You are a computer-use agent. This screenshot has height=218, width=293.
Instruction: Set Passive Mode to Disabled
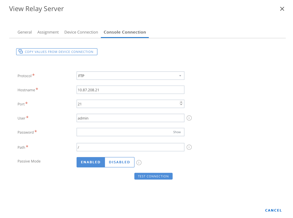point(119,162)
